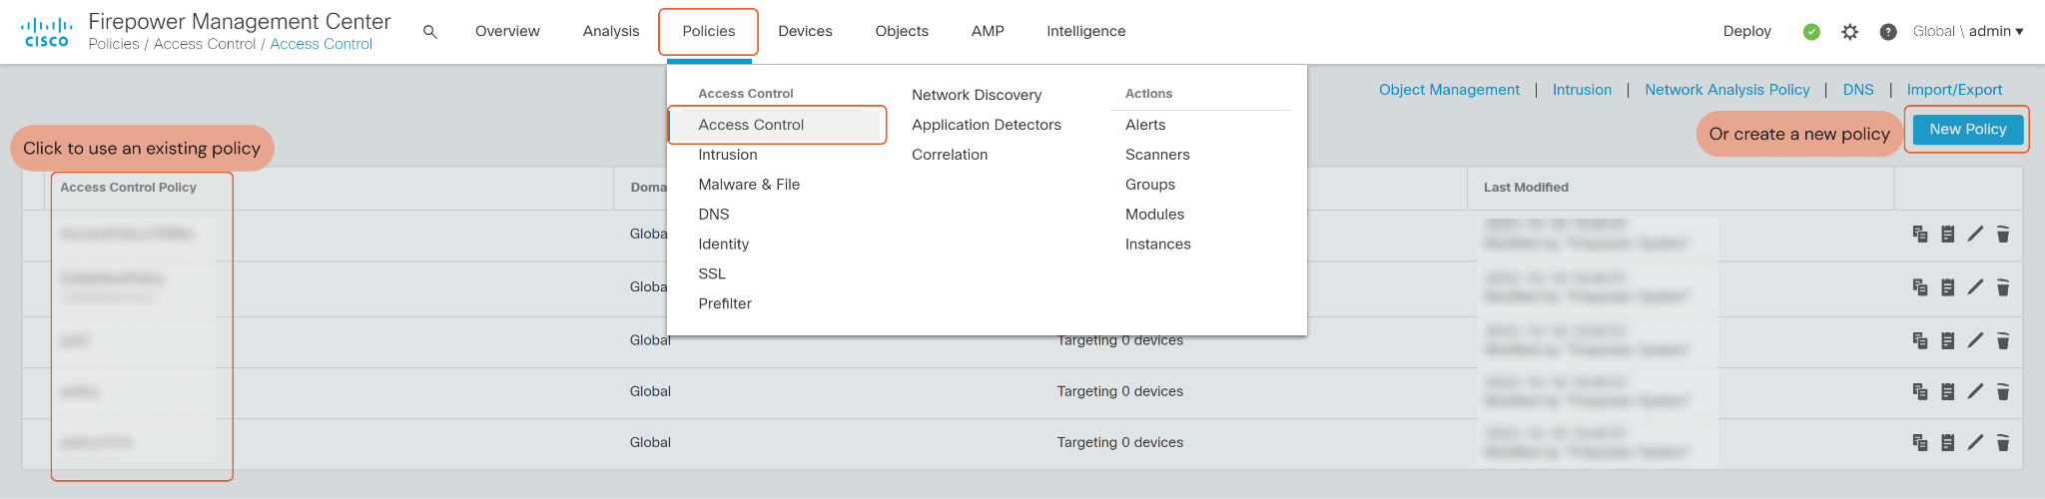Image resolution: width=2045 pixels, height=499 pixels.
Task: Open the Import/Export link
Action: point(1953,90)
